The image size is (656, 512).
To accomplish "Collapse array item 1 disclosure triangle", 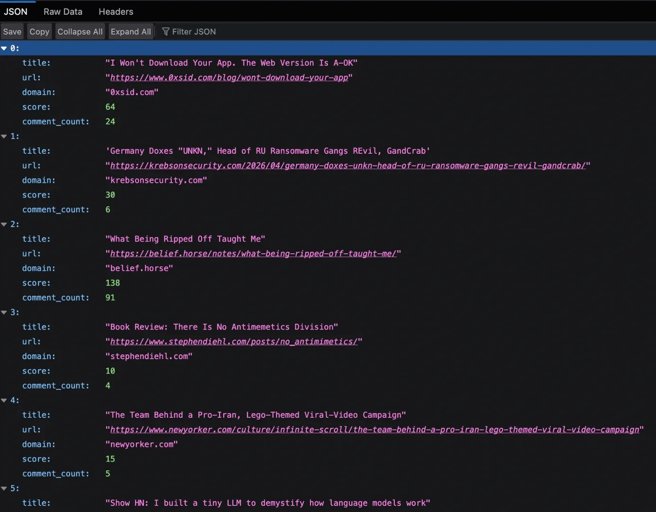I will 4,137.
